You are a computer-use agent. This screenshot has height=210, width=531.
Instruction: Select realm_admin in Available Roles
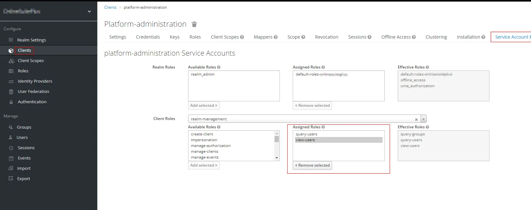[x=203, y=74]
